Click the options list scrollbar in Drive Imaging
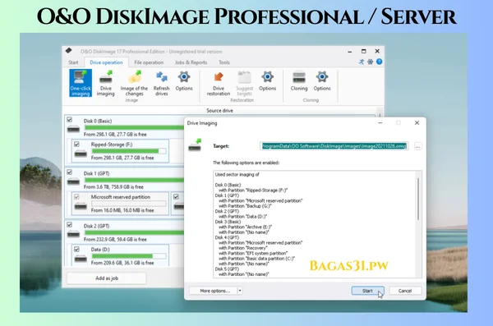Image resolution: width=493 pixels, height=326 pixels. pyautogui.click(x=418, y=199)
